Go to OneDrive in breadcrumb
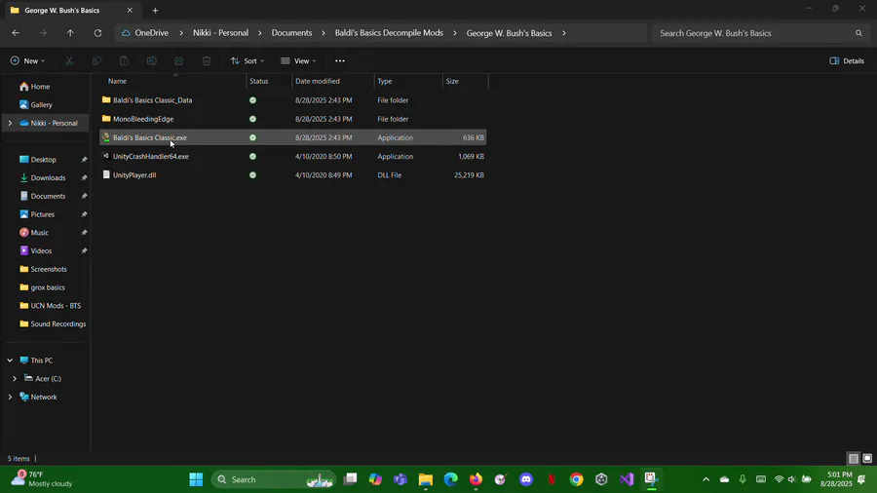Screen dimensions: 877x493 click(x=145, y=33)
